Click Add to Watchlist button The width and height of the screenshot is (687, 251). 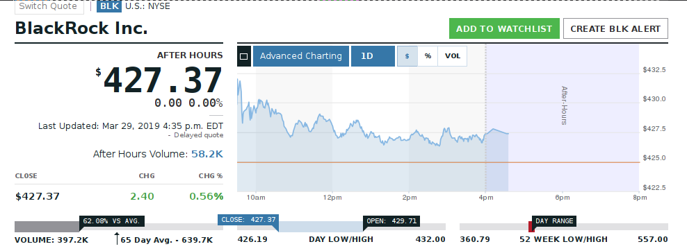pos(504,29)
